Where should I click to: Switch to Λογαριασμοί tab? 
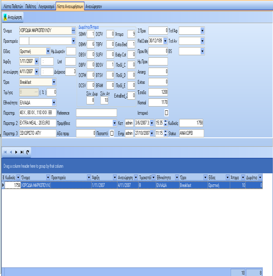[x=47, y=6]
